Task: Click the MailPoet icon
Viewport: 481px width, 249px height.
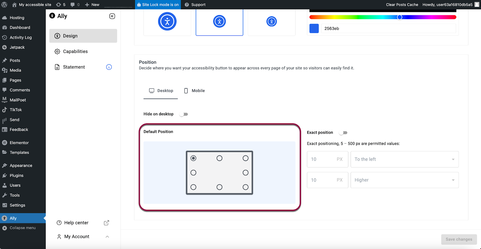Action: [5, 100]
